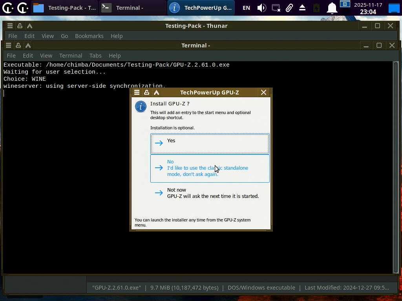Open Thunar View menu
The width and height of the screenshot is (402, 301).
48,36
